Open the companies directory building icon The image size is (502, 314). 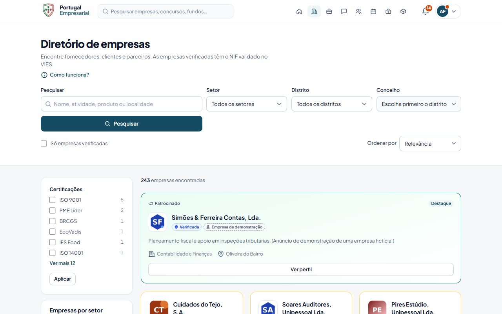coord(314,11)
